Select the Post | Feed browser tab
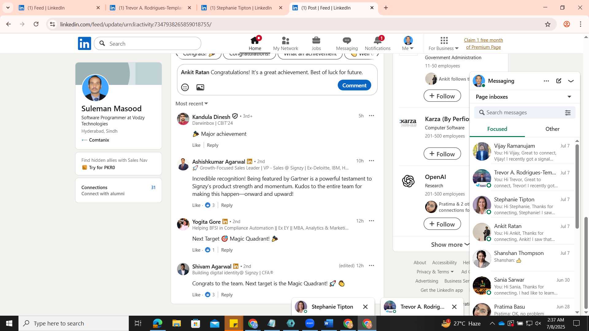Screen dimensions: 589x331 (x=333, y=8)
